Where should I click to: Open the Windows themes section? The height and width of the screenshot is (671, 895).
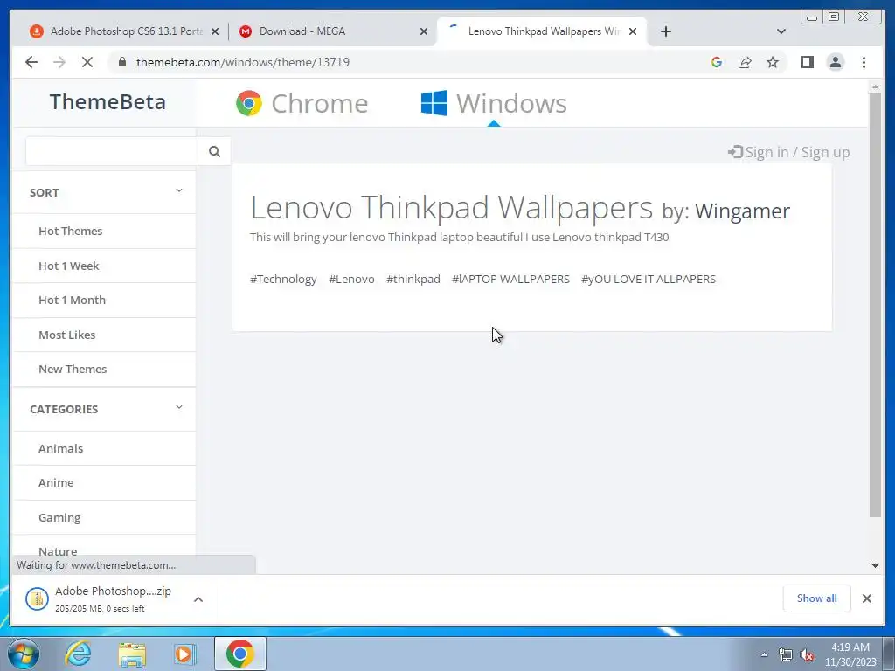pyautogui.click(x=494, y=103)
